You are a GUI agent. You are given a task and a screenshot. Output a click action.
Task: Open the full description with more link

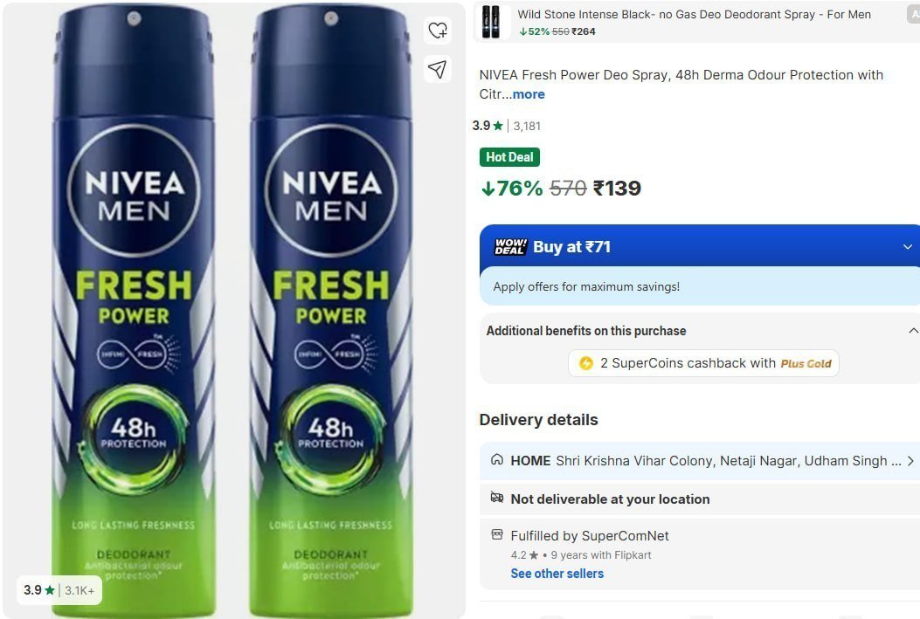click(530, 94)
